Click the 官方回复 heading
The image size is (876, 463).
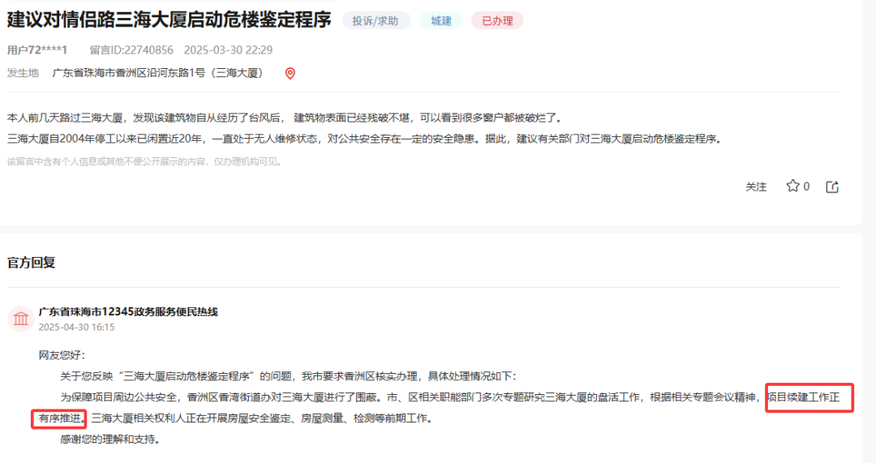pos(31,263)
